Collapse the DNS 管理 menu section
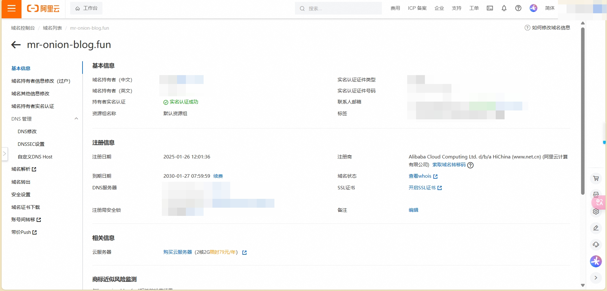 point(76,119)
